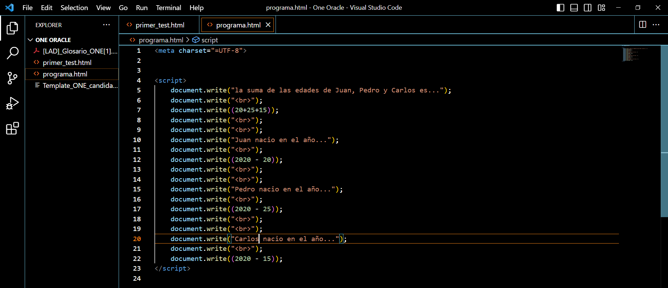This screenshot has height=288, width=668.
Task: Click the 'Carlos nacio en el año' string
Action: [285, 239]
